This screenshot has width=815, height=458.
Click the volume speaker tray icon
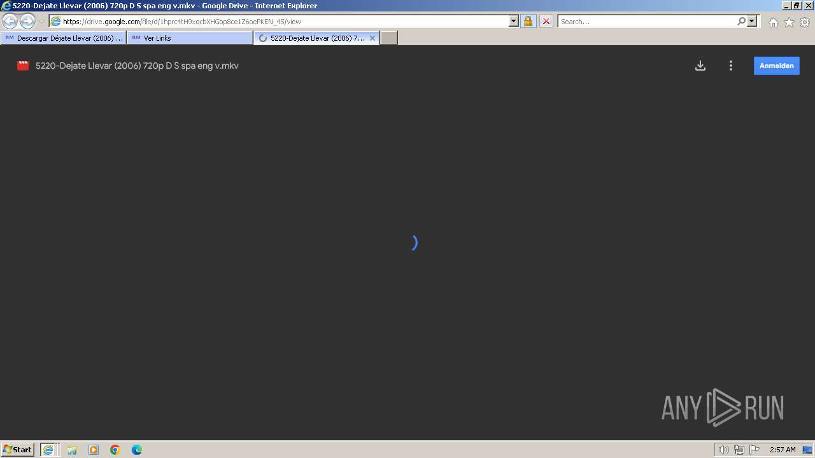[x=724, y=450]
